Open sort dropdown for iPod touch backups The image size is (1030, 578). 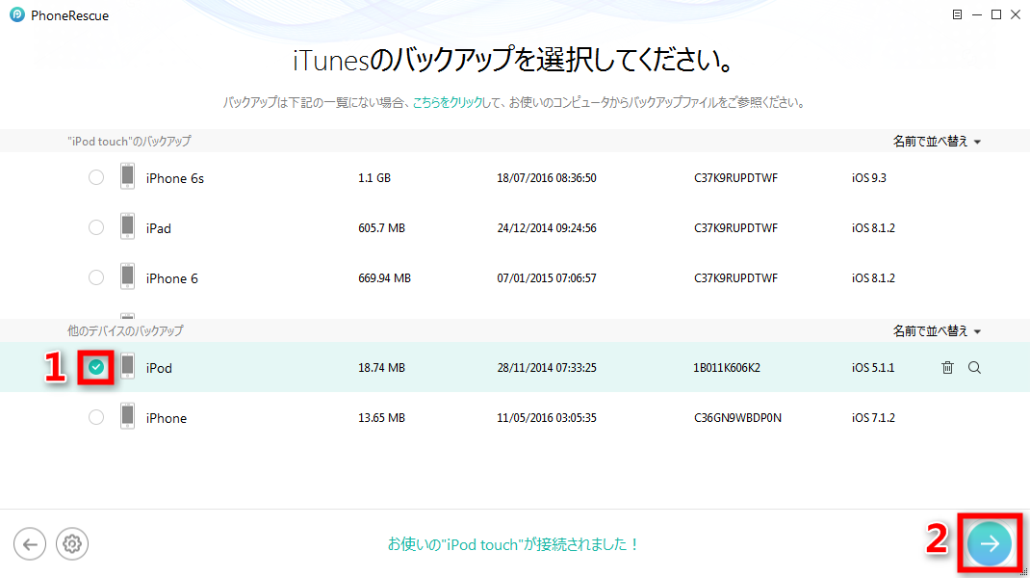[937, 142]
